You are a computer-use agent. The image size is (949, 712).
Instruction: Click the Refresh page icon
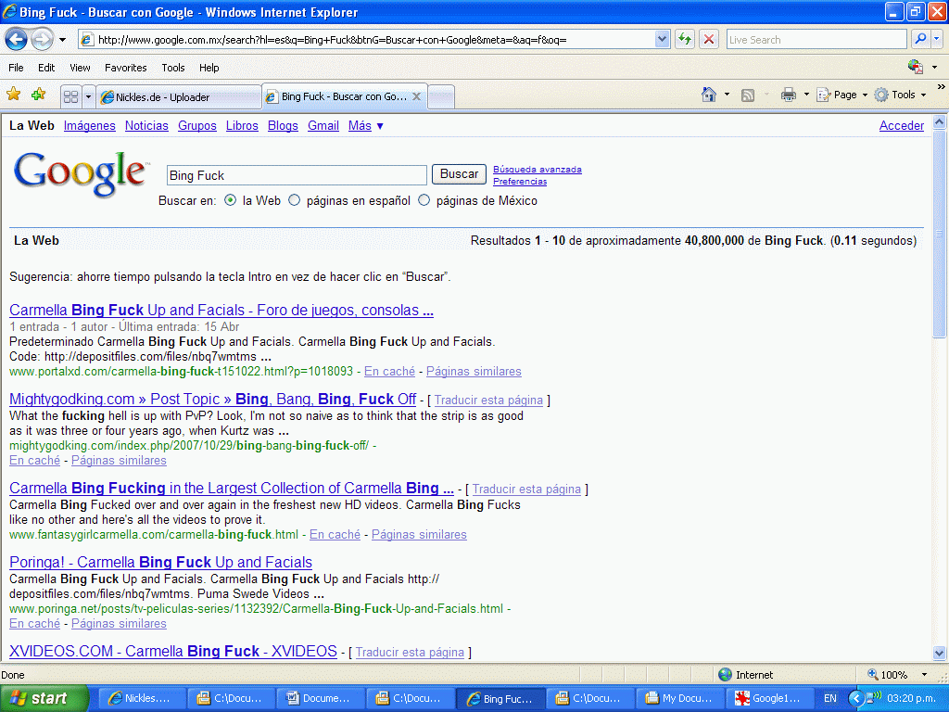(685, 40)
